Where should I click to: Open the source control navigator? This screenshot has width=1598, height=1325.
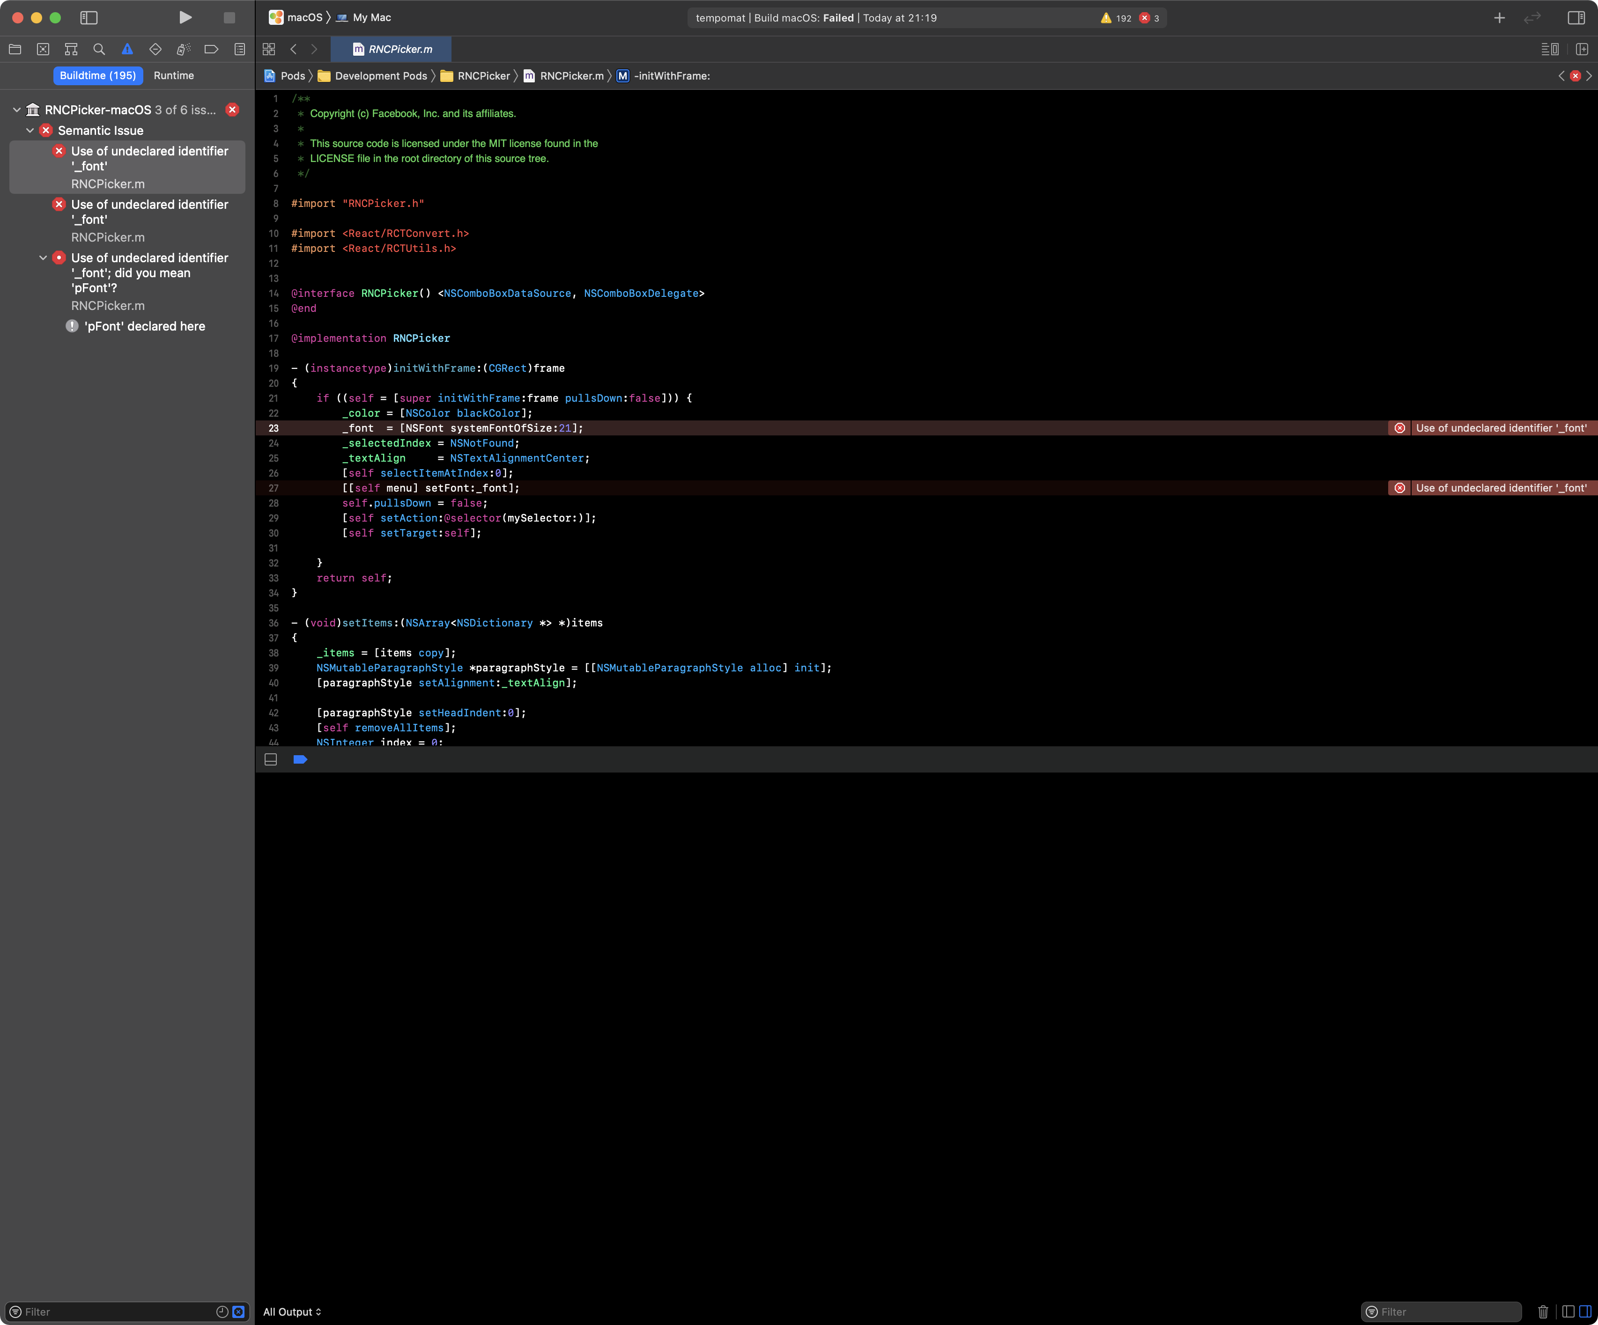[x=43, y=50]
